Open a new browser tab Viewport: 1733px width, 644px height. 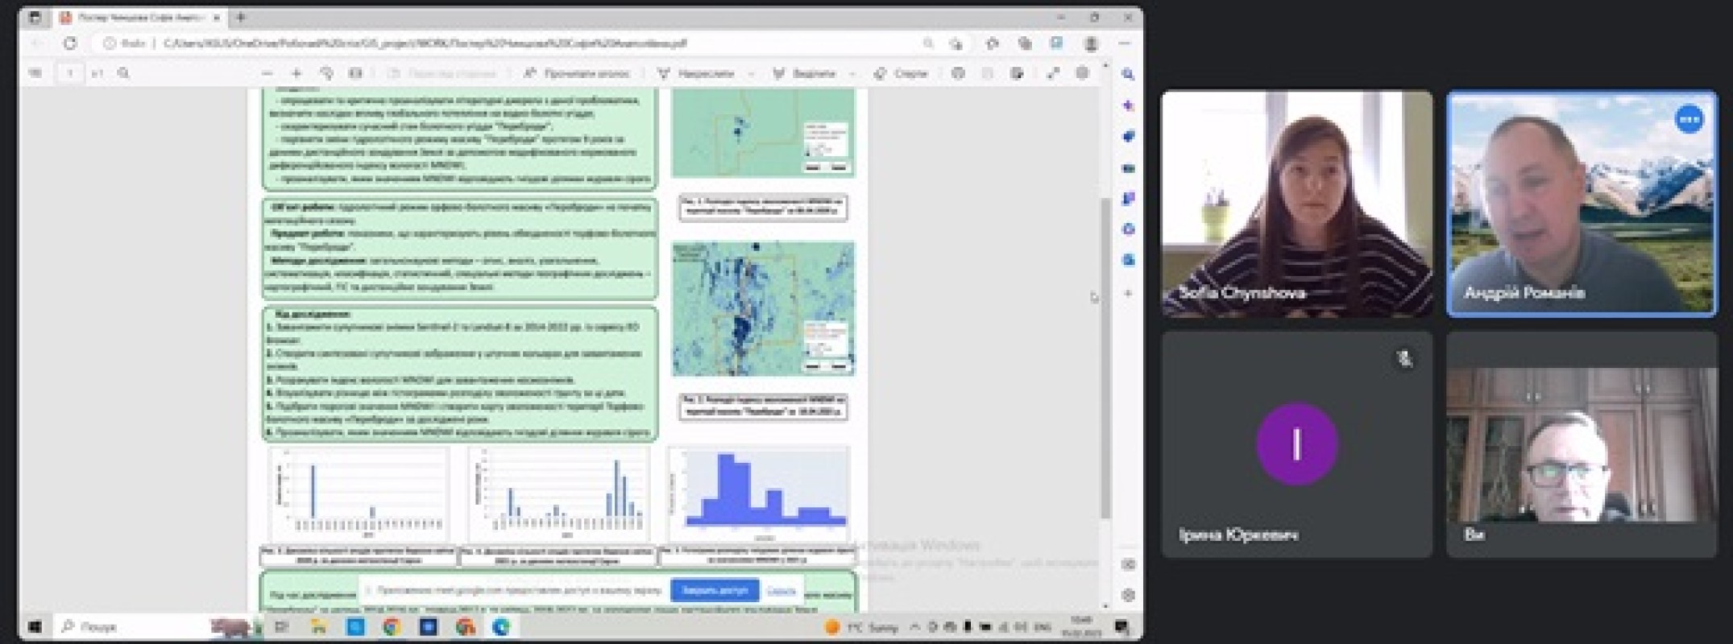240,17
